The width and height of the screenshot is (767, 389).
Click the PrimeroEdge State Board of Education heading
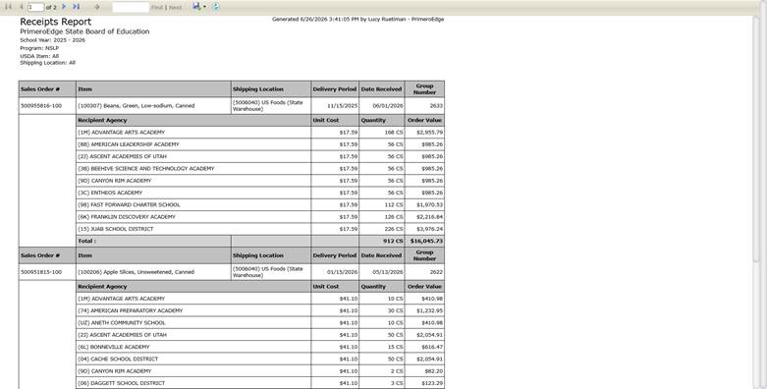[84, 31]
